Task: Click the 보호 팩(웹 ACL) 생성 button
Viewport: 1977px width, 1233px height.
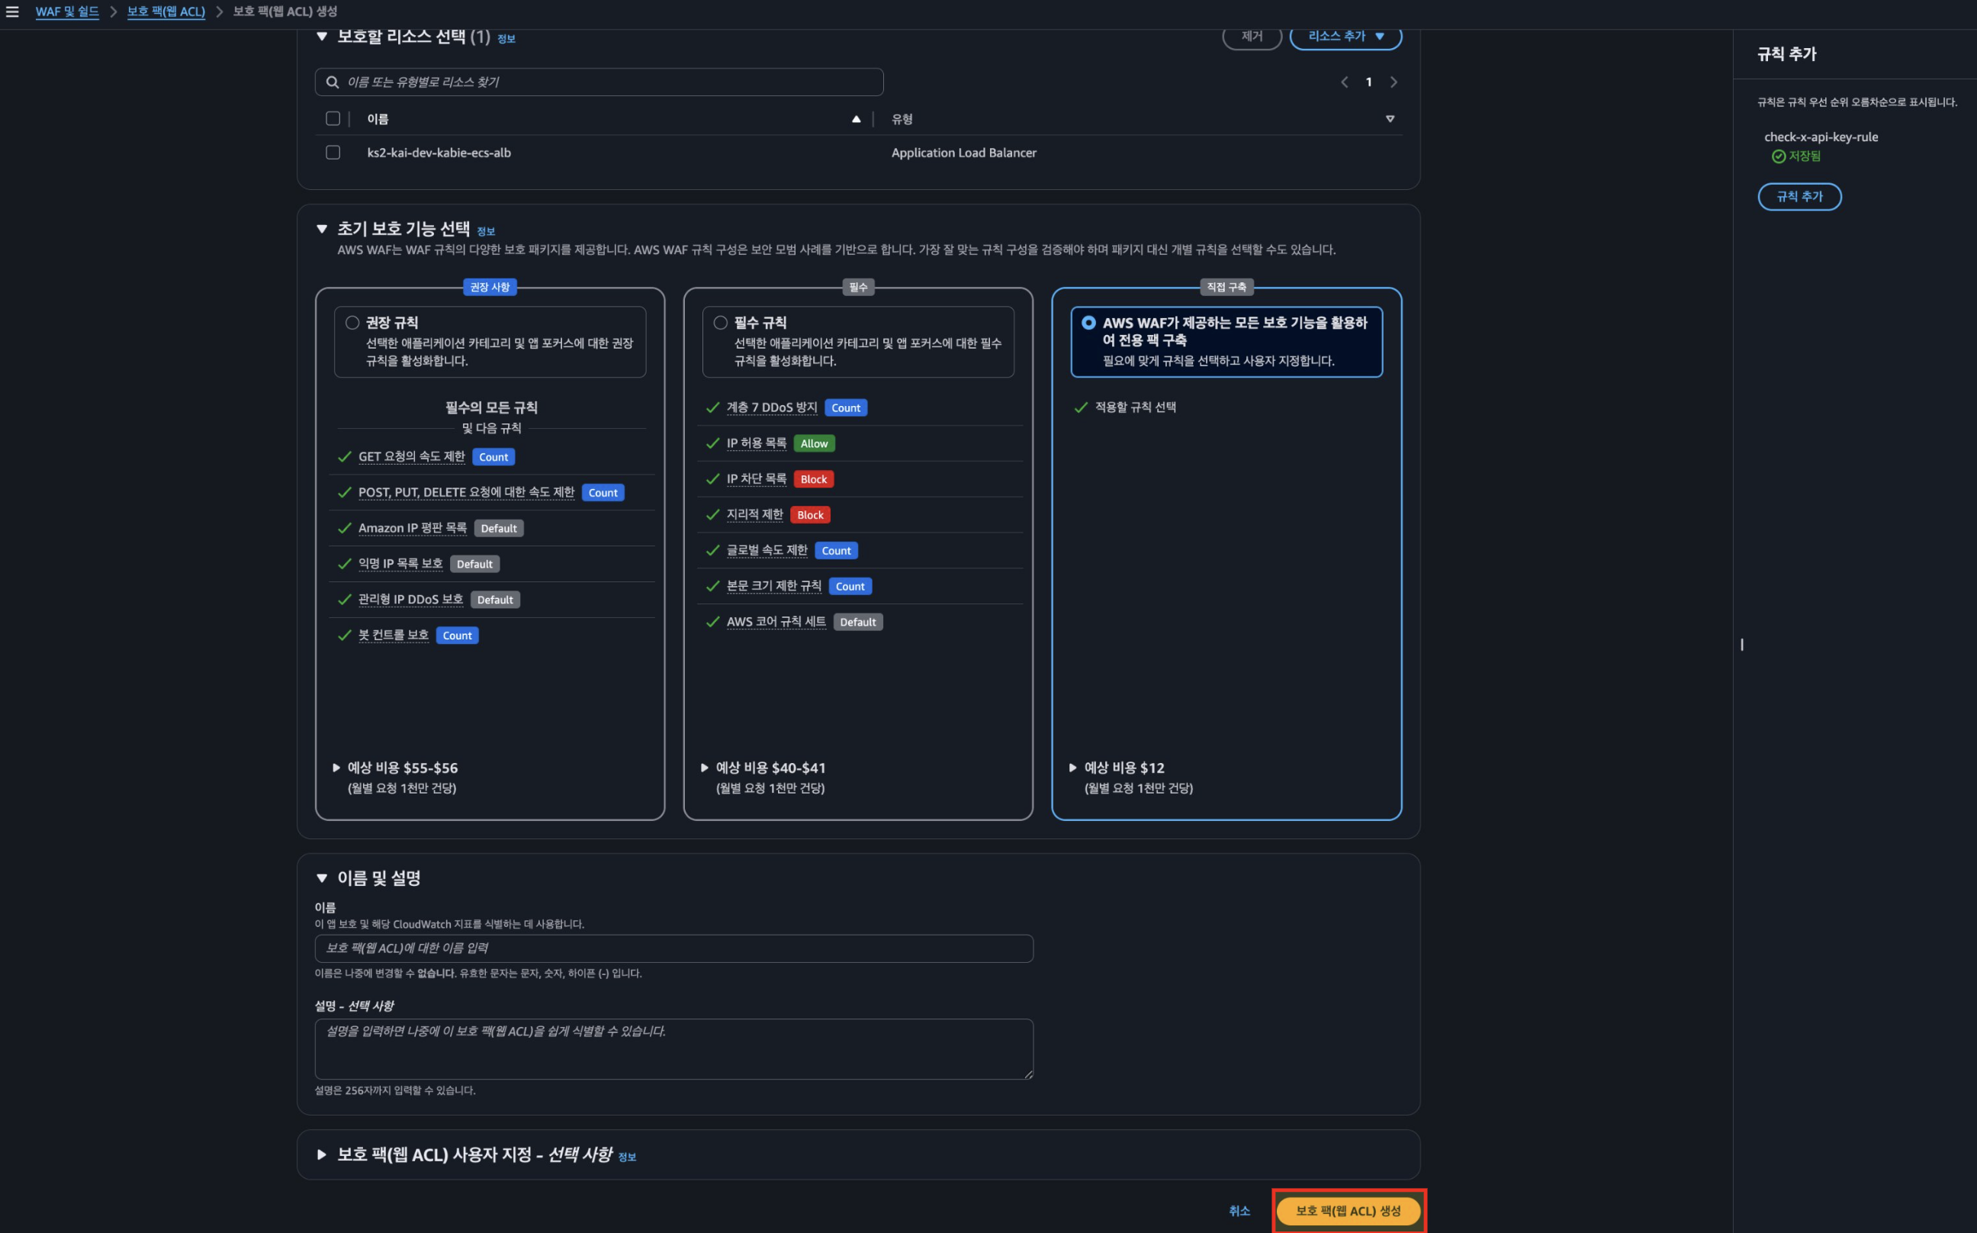Action: pyautogui.click(x=1348, y=1211)
